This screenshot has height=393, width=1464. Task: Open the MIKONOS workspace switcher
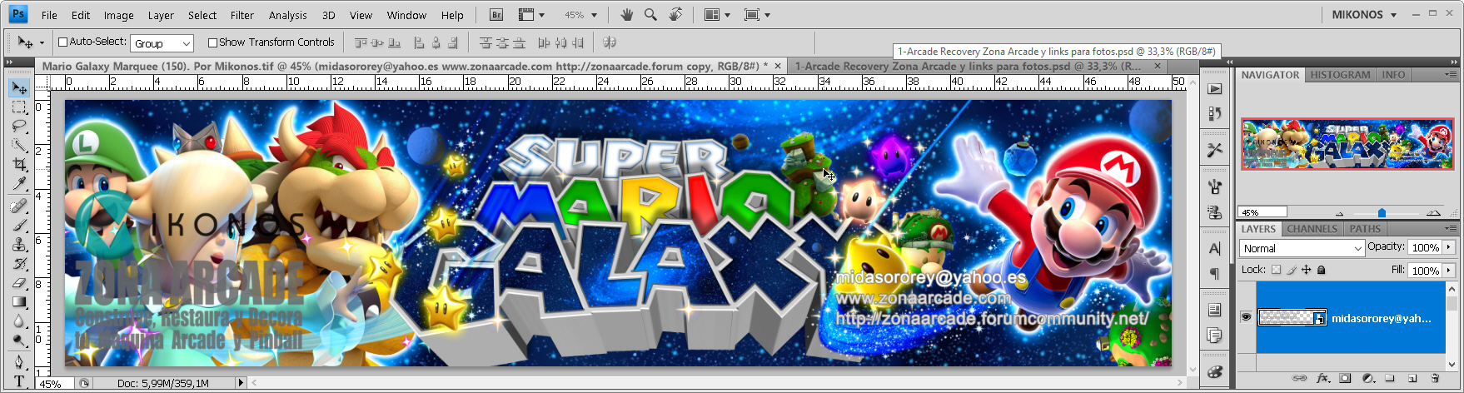pyautogui.click(x=1364, y=15)
